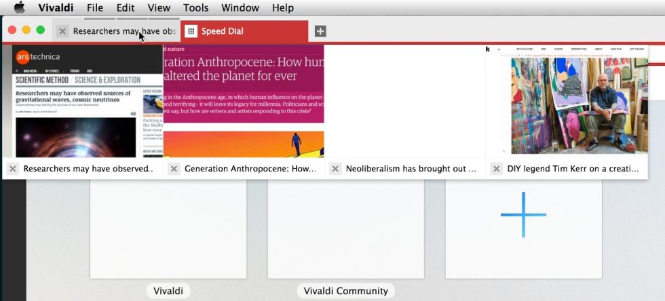Open the Edit menu

point(126,7)
